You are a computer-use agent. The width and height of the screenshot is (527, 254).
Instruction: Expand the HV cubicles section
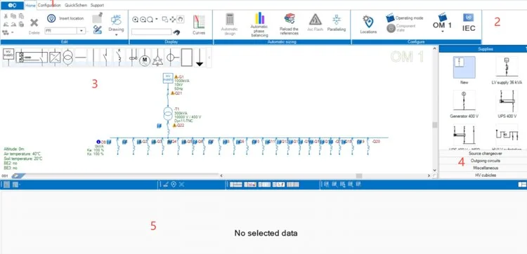[x=486, y=175]
